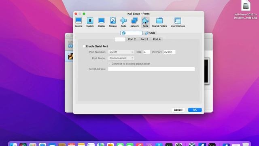259x146 pixels.
Task: Click the Path/Address text field
Action: 151,69
